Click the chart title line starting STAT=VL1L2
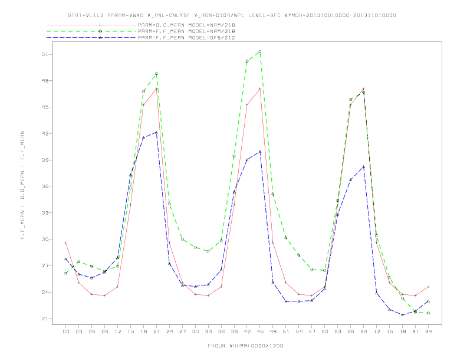The image size is (467, 361). click(232, 15)
